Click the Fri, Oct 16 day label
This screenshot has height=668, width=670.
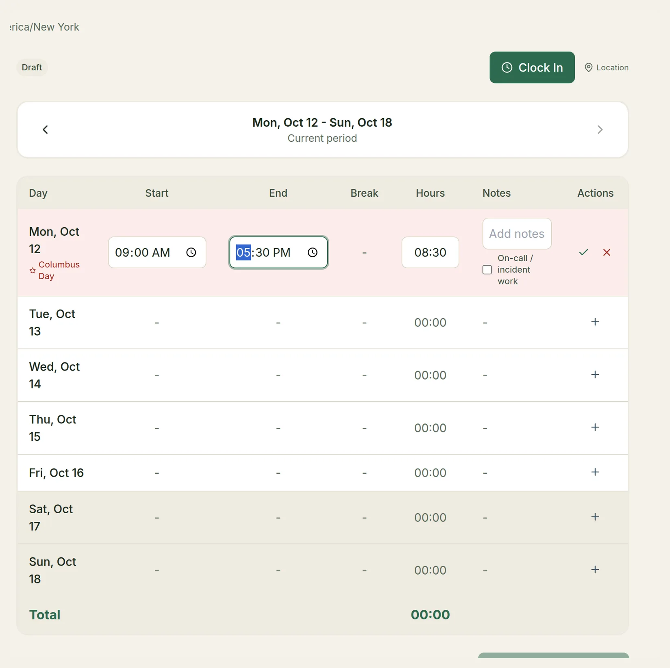click(x=56, y=473)
